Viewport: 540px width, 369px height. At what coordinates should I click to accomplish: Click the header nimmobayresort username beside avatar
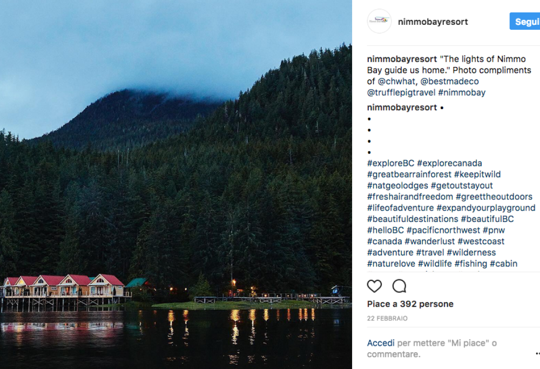[433, 22]
